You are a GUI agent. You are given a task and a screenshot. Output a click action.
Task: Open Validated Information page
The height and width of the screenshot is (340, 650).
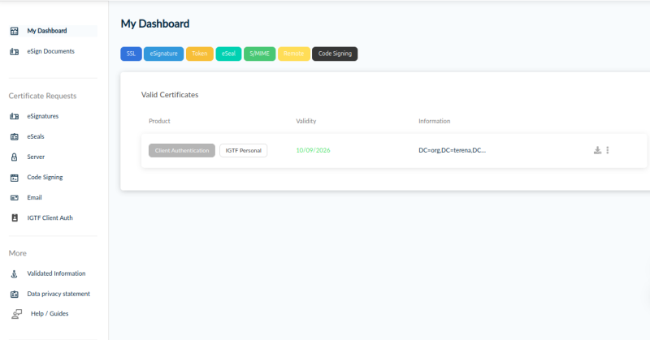pyautogui.click(x=56, y=273)
